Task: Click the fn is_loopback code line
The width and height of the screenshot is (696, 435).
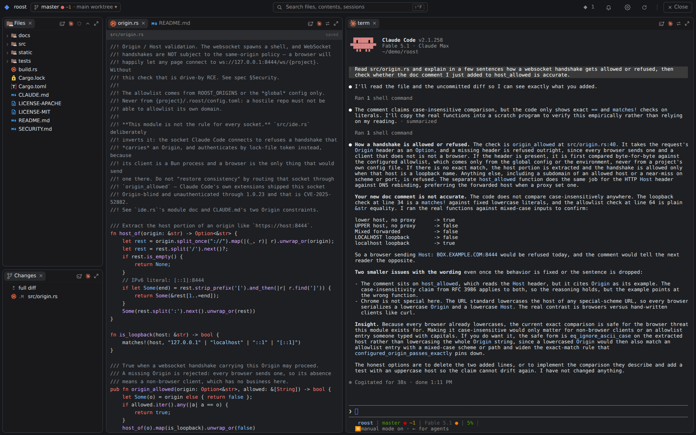Action: (x=165, y=335)
